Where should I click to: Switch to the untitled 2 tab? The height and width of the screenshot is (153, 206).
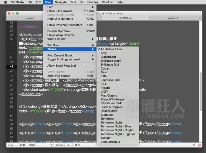[x=173, y=18]
